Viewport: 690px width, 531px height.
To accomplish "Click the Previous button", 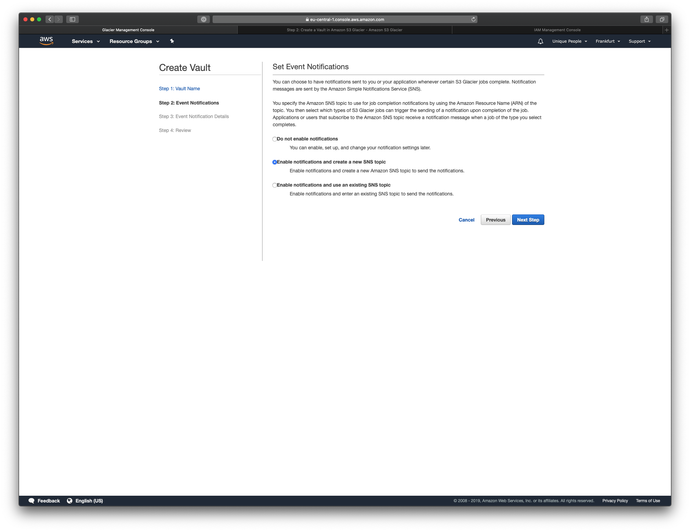I will 495,220.
